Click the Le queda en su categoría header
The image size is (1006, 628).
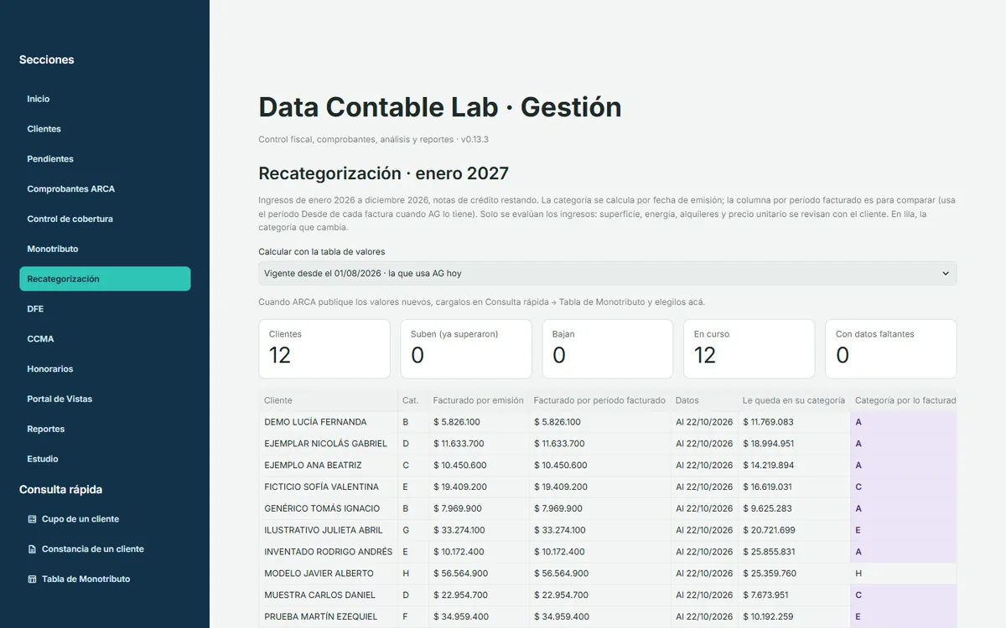coord(794,400)
